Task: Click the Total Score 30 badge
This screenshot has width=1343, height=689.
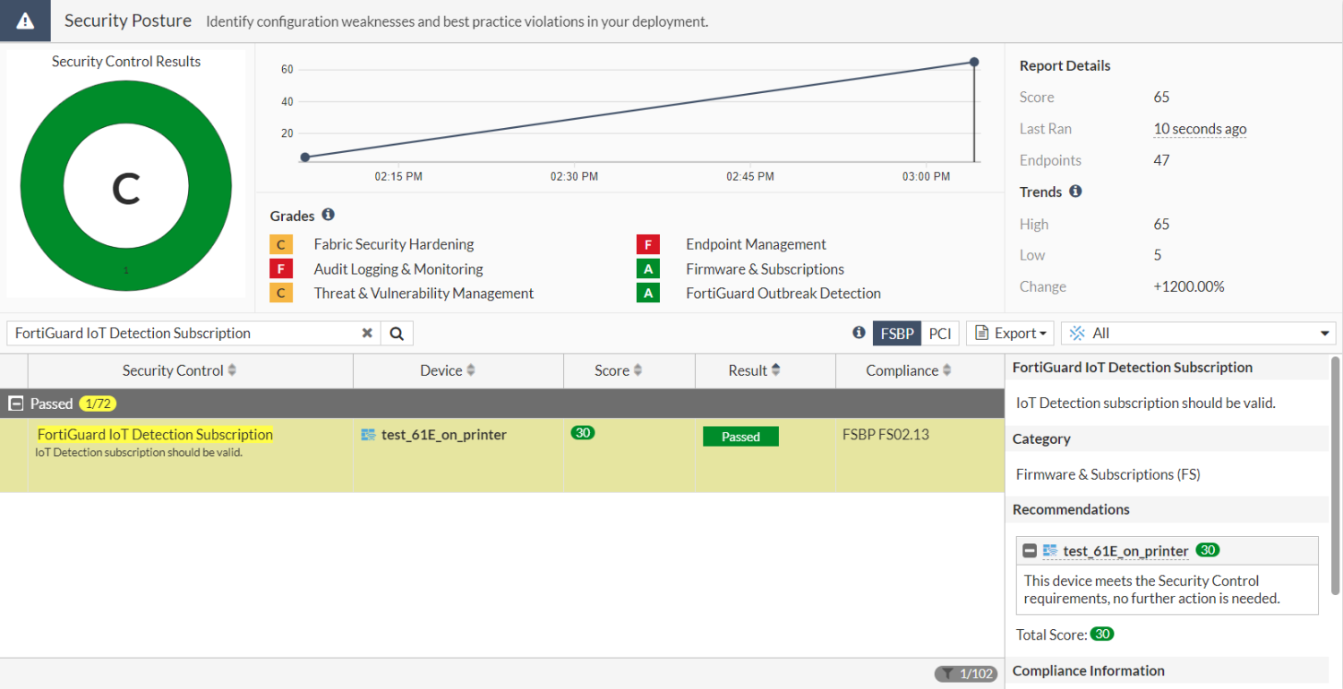Action: coord(1102,634)
